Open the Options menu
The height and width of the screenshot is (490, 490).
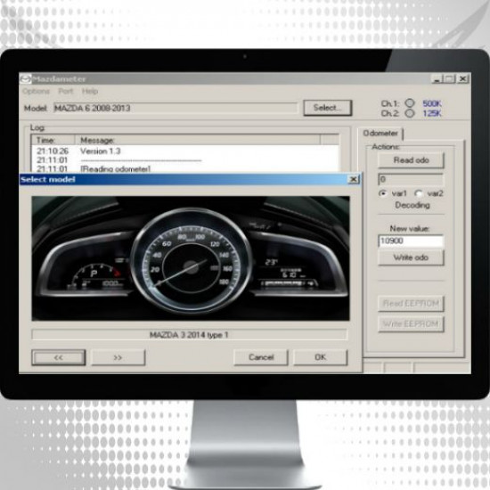pos(36,91)
